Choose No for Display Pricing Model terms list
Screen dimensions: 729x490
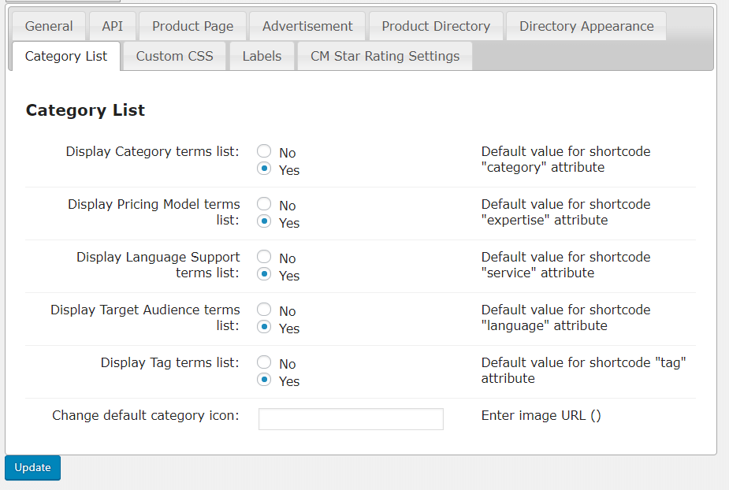(x=265, y=204)
